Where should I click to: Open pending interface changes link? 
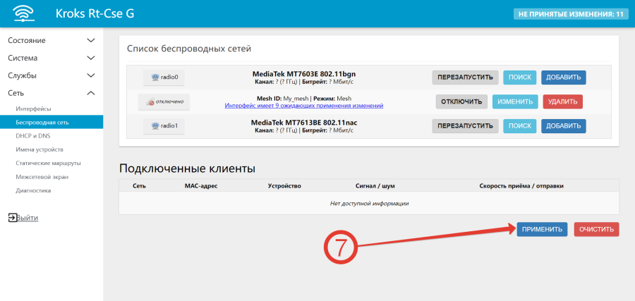click(303, 106)
